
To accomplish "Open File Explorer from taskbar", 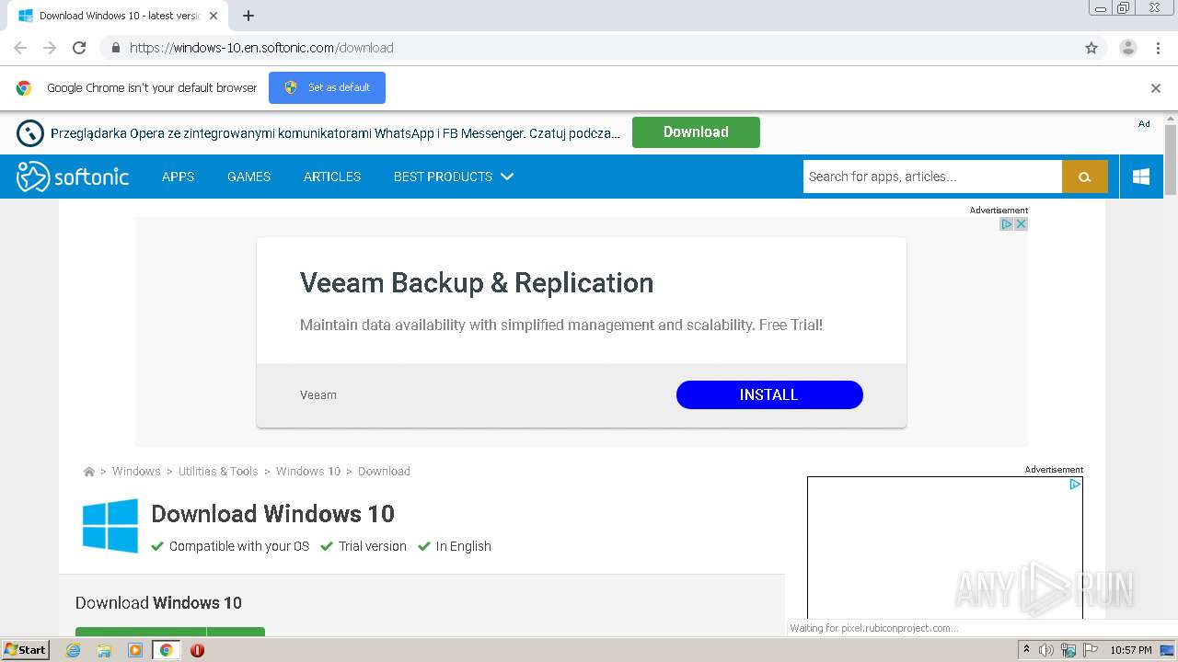I will tap(104, 650).
